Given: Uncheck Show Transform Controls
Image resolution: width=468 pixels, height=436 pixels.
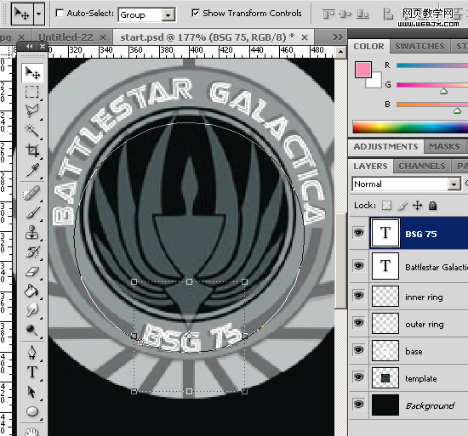Looking at the screenshot, I should point(195,13).
